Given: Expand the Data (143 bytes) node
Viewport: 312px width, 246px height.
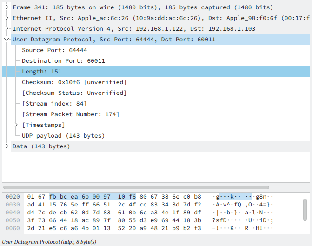Looking at the screenshot, I should pos(7,146).
